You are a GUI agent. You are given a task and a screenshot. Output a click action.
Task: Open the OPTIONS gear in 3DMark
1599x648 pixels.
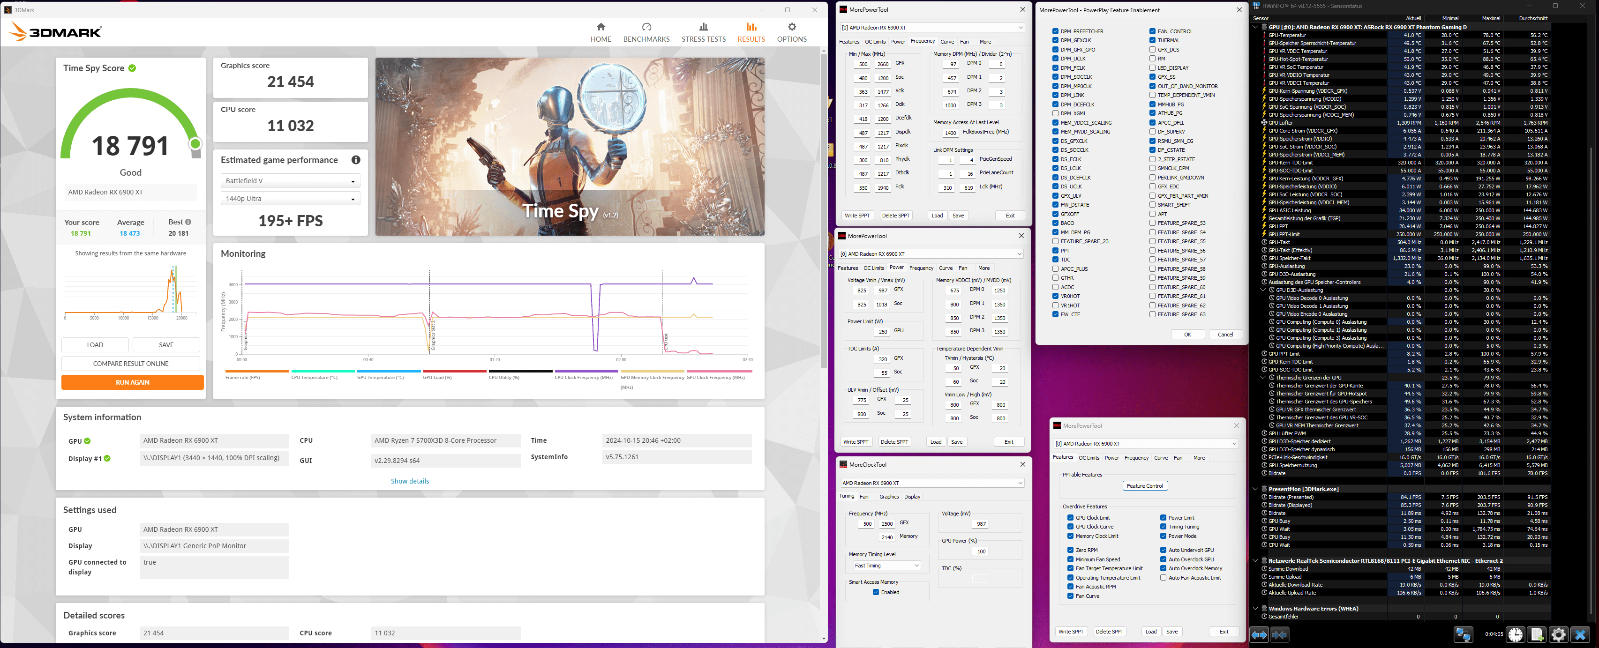pos(791,32)
